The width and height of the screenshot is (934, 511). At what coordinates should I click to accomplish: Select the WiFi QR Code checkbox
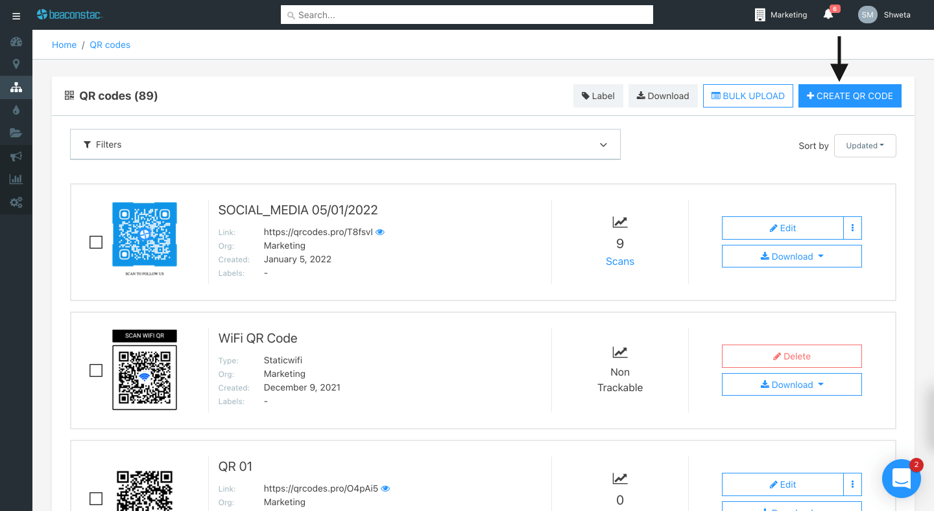tap(96, 370)
